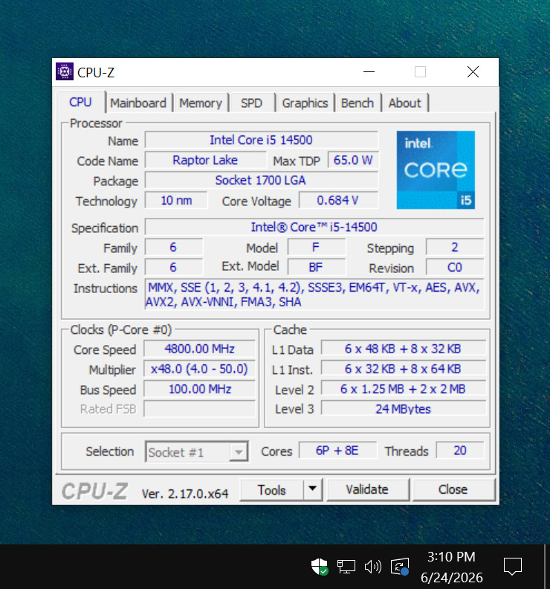Open the sync update tray icon
Screen dimensions: 550x589
tap(399, 567)
